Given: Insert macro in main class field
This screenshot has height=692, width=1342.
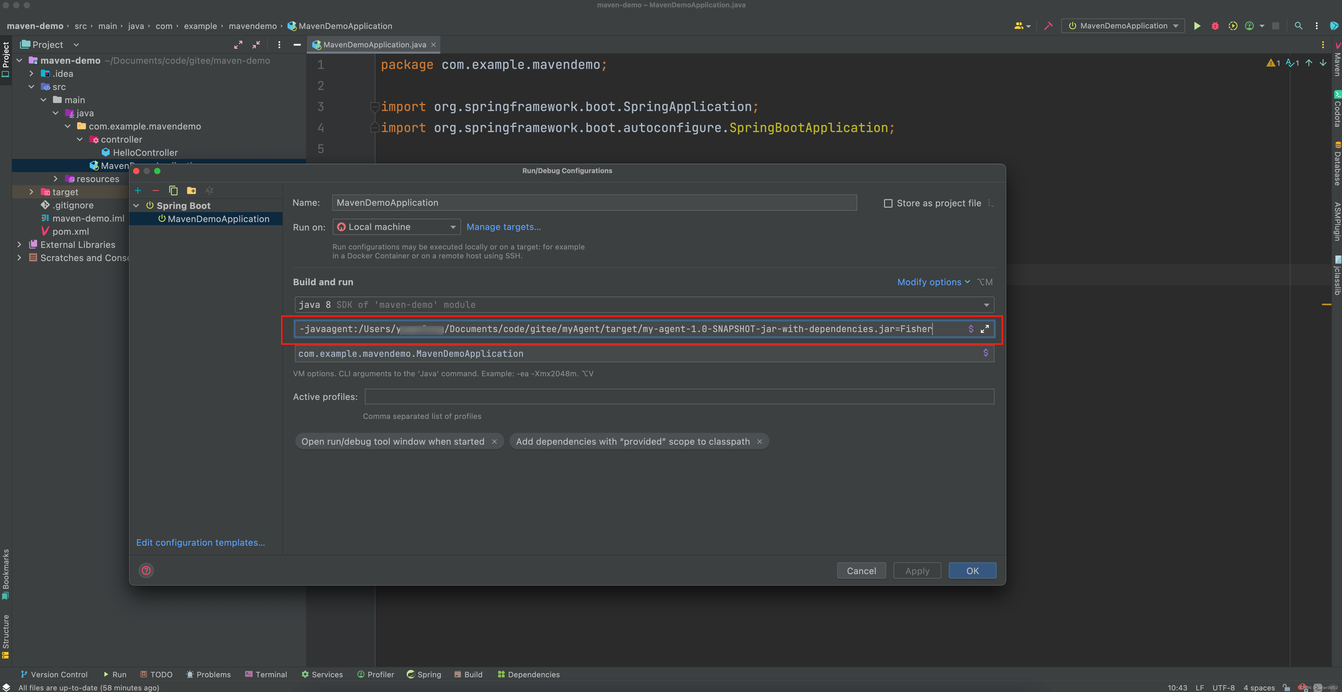Looking at the screenshot, I should [x=985, y=353].
